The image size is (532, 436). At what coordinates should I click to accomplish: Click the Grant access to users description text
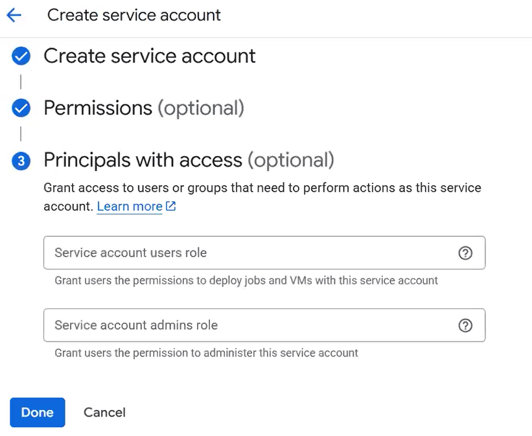pyautogui.click(x=262, y=189)
